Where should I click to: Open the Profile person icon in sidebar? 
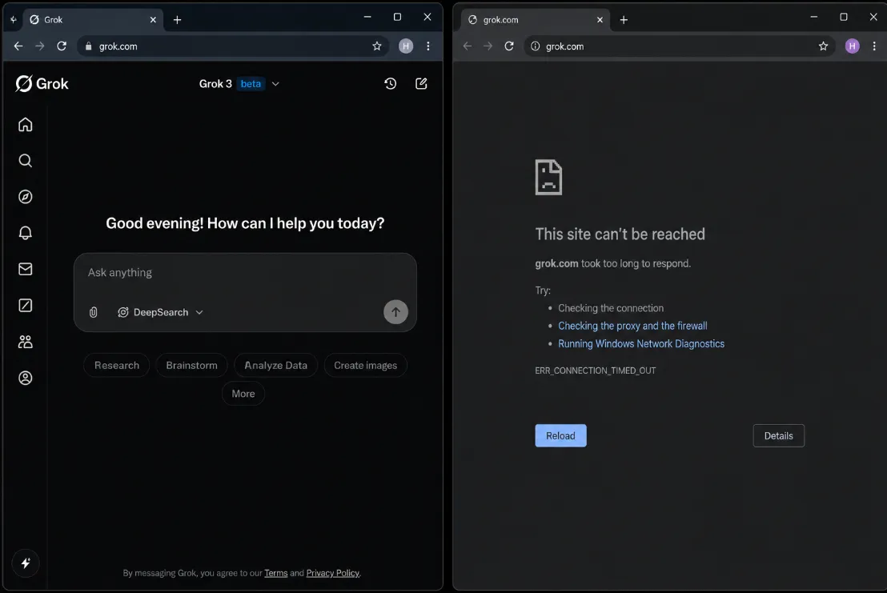pyautogui.click(x=25, y=378)
